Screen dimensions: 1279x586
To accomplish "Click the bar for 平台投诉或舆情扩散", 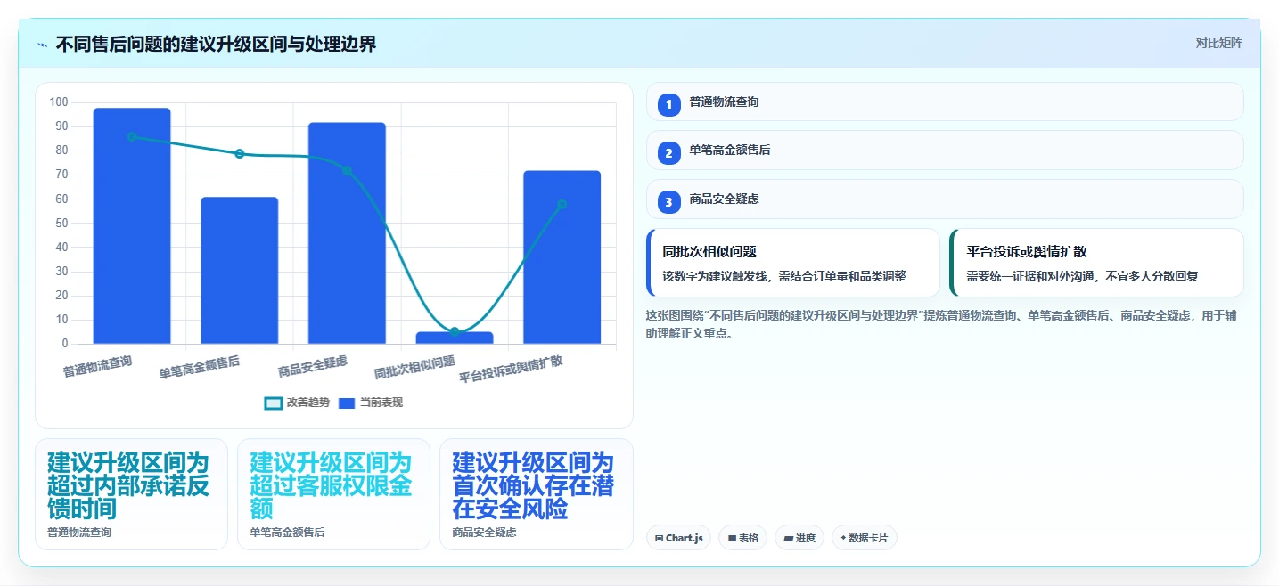I will tap(562, 257).
